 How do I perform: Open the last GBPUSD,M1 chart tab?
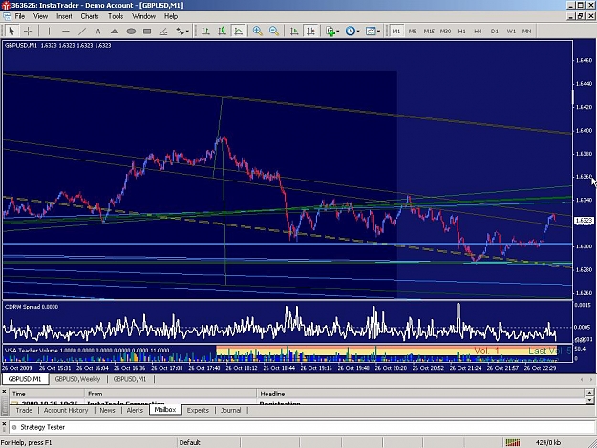pyautogui.click(x=130, y=379)
